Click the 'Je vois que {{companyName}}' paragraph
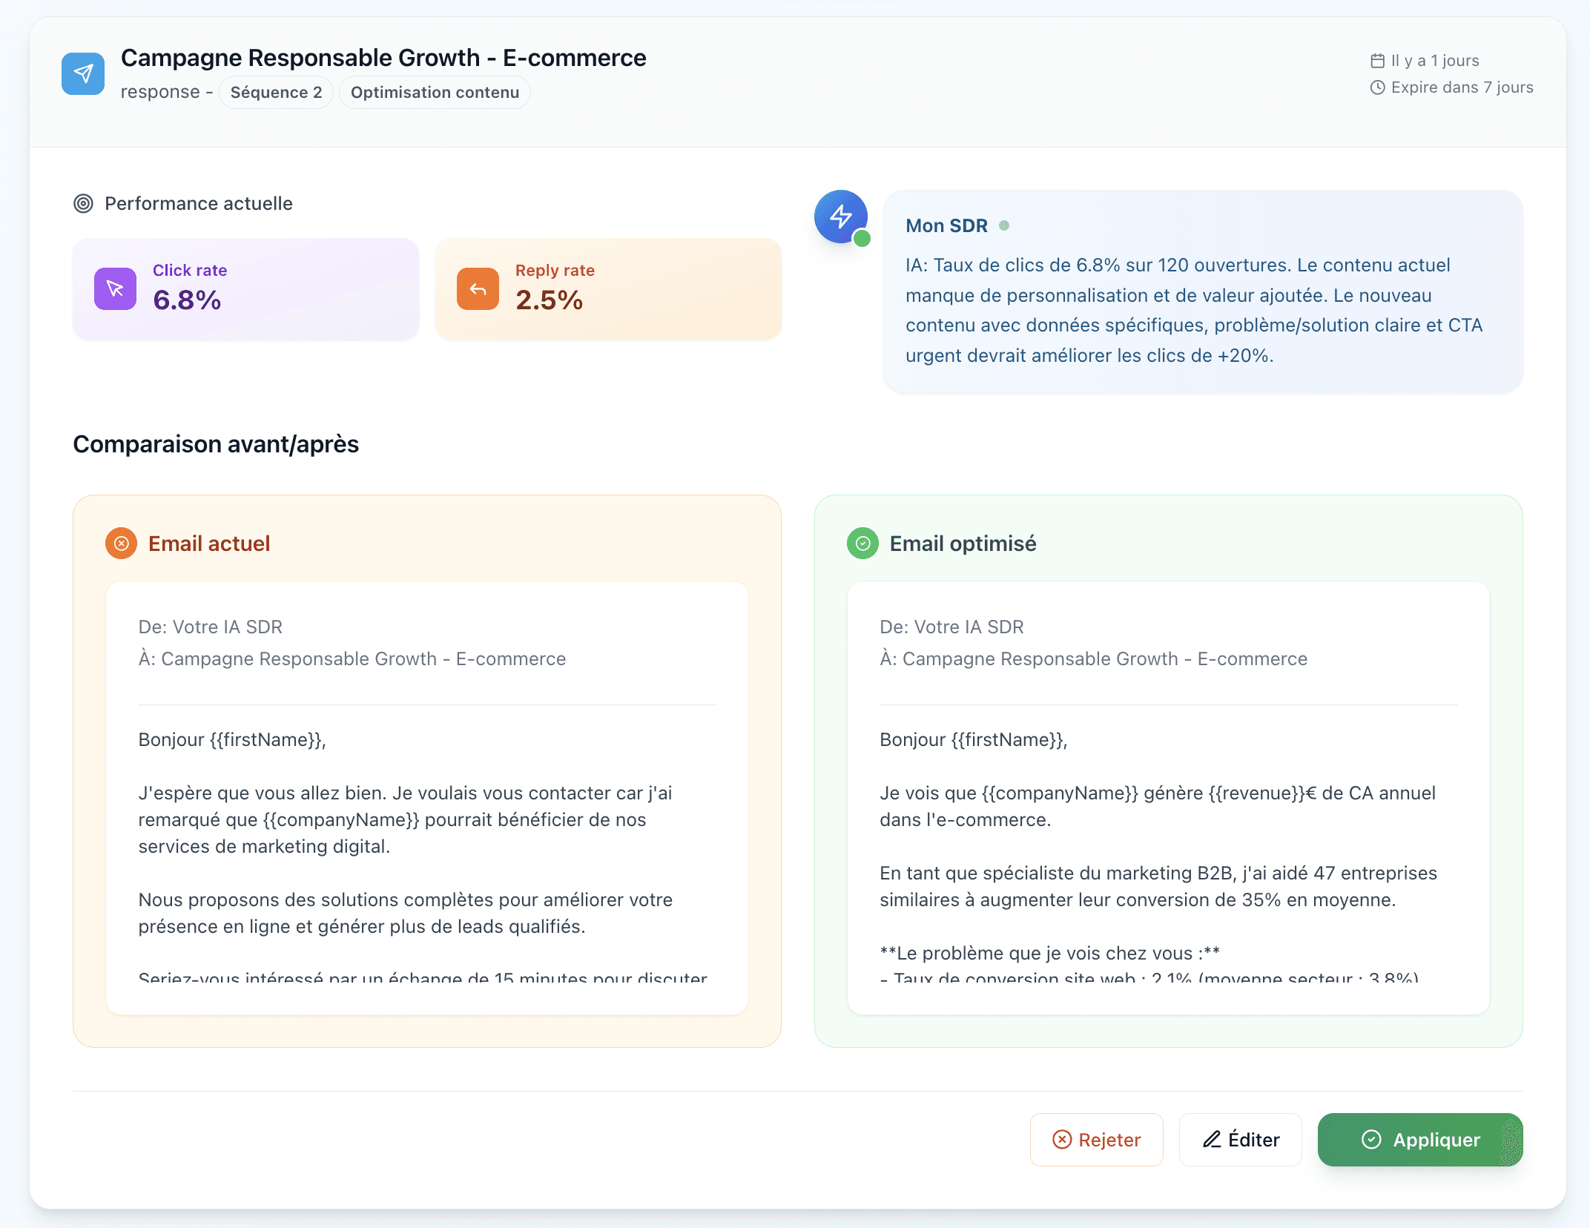1590x1228 pixels. tap(1158, 807)
